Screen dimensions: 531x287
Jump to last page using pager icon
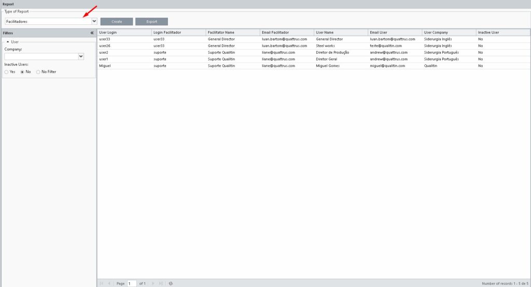[x=161, y=283]
